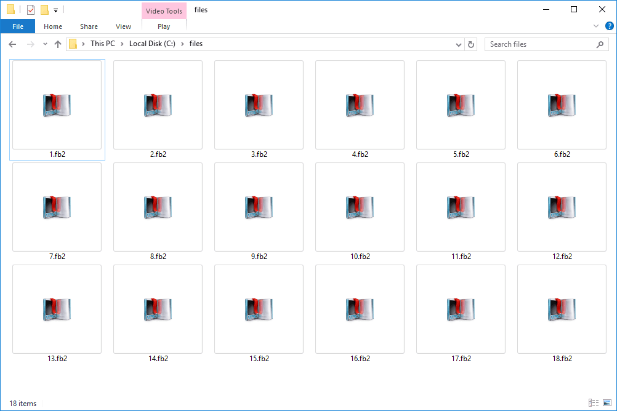
Task: Click the Properties icon in quick access toolbar
Action: (31, 10)
